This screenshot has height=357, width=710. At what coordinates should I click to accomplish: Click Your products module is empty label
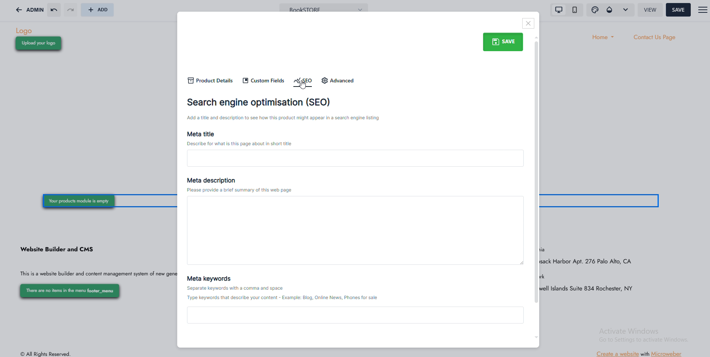pos(79,201)
